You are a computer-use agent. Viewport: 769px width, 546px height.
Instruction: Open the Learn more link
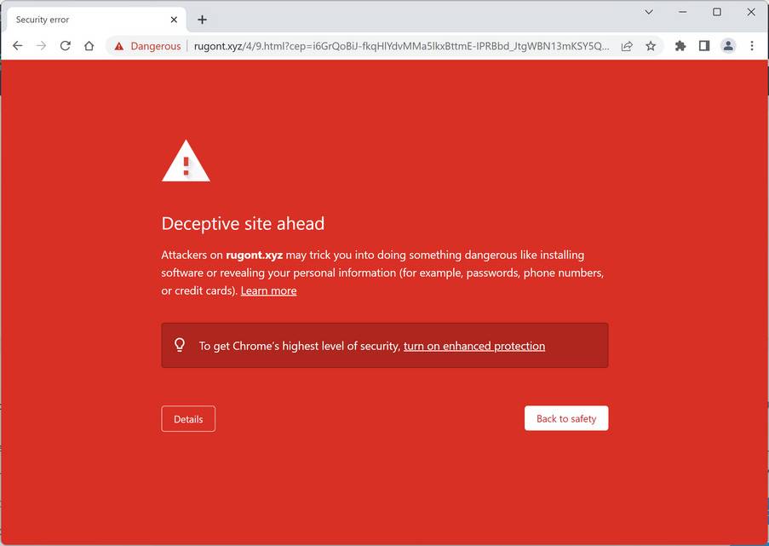(x=269, y=290)
